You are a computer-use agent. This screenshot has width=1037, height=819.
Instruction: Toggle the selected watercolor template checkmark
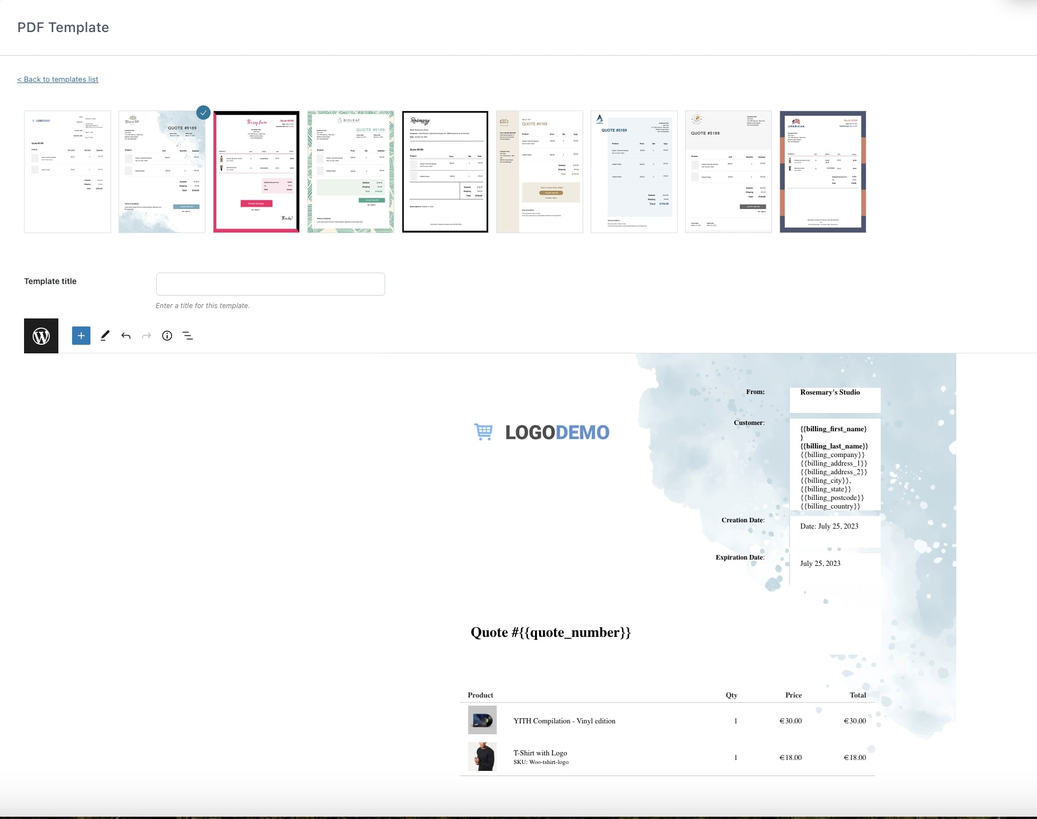pyautogui.click(x=203, y=113)
